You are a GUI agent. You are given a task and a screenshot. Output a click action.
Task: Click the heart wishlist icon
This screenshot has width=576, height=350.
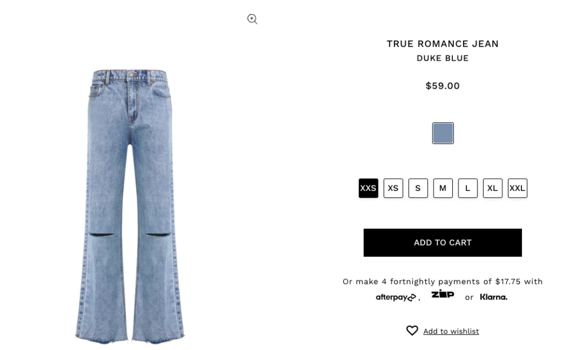point(412,330)
